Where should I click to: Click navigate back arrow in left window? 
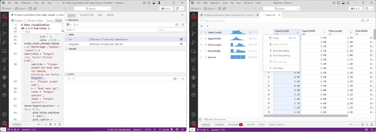(x=66, y=9)
